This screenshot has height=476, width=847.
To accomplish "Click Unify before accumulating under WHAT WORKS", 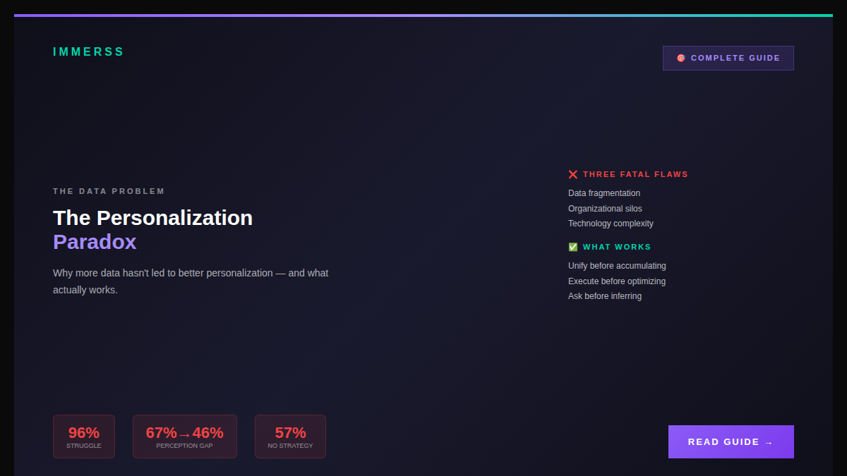I will 617,266.
